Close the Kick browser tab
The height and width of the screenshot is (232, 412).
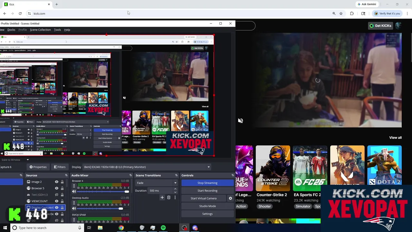(49, 4)
